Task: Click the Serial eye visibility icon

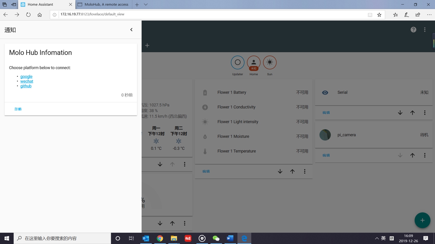Action: coord(325,92)
